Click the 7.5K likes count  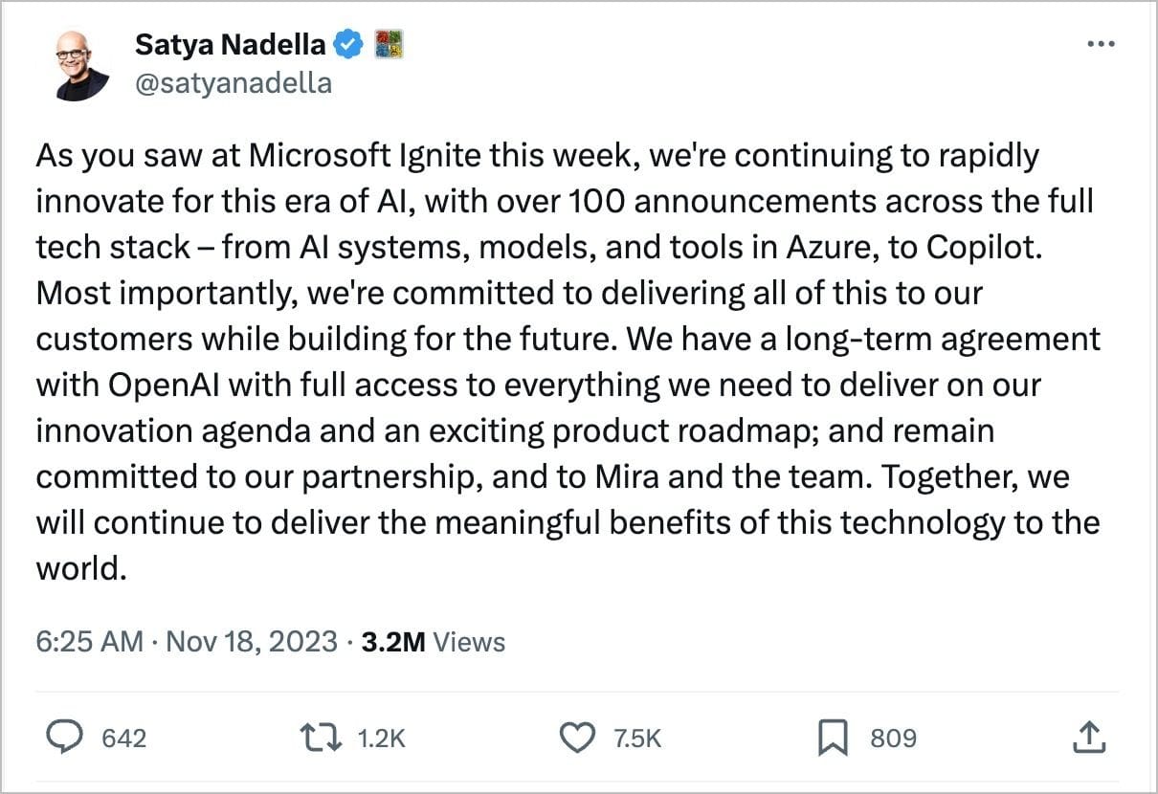coord(636,739)
